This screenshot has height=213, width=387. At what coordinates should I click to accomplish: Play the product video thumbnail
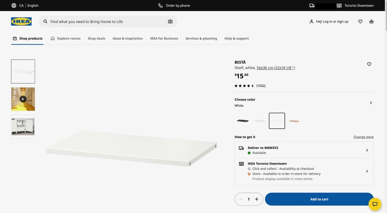[23, 99]
